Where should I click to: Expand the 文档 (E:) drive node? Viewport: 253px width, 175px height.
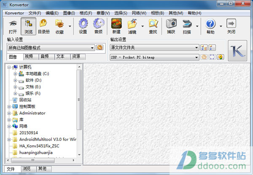click(x=15, y=87)
